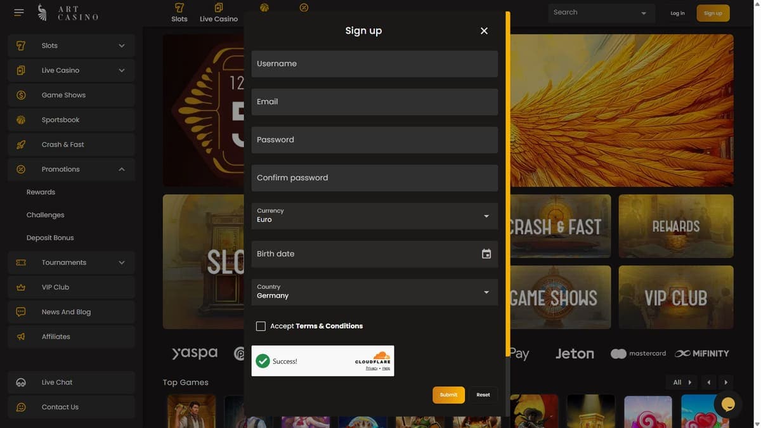Click the Top Games previous arrow

(708, 382)
